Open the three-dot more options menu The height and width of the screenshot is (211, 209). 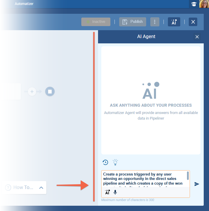pos(155,22)
